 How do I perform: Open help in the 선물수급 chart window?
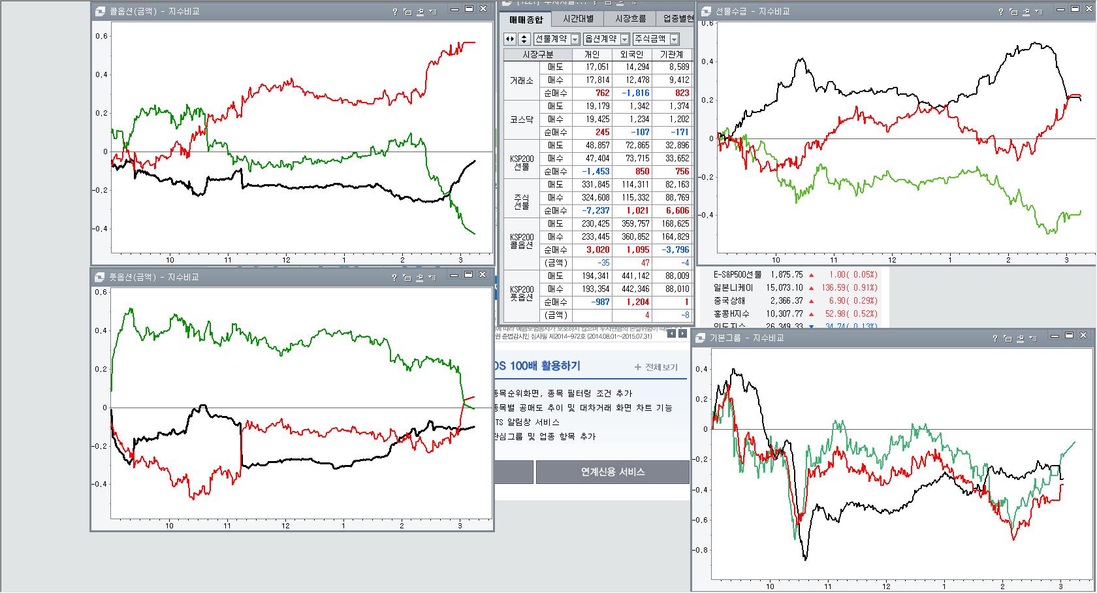tap(1001, 11)
